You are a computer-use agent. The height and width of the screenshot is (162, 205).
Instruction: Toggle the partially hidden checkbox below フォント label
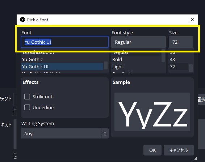[x=15, y=112]
